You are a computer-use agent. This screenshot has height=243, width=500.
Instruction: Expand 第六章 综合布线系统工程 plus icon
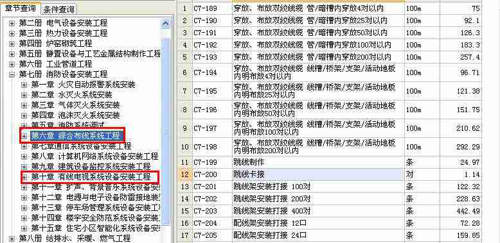point(24,136)
